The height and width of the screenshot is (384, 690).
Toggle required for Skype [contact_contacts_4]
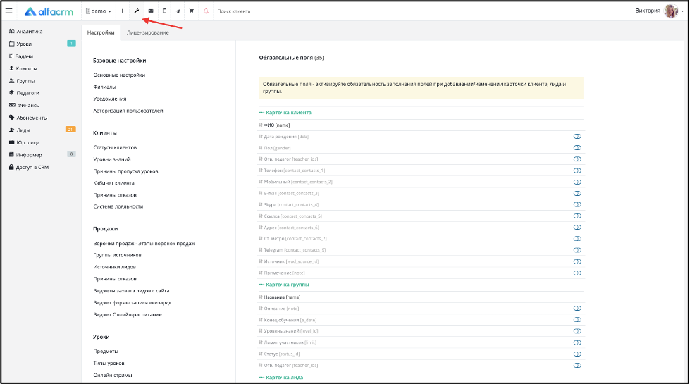click(577, 204)
